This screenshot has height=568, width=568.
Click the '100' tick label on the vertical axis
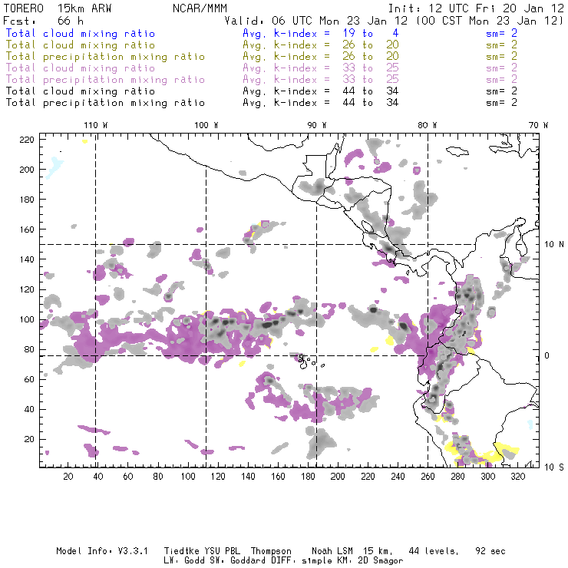27,319
